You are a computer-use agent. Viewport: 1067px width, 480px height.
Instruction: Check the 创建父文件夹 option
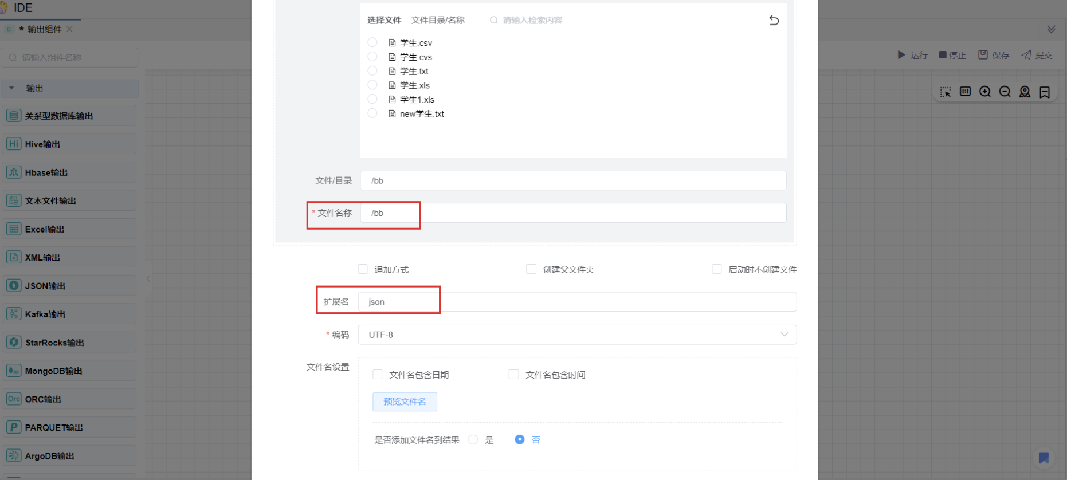coord(531,269)
